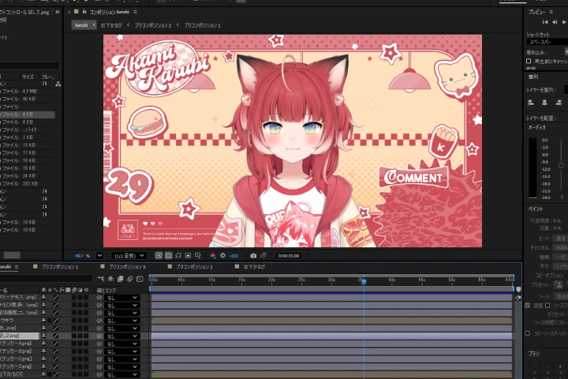This screenshot has width=568, height=379.
Task: Toggle motion blur icon in timeline
Action: [x=130, y=279]
